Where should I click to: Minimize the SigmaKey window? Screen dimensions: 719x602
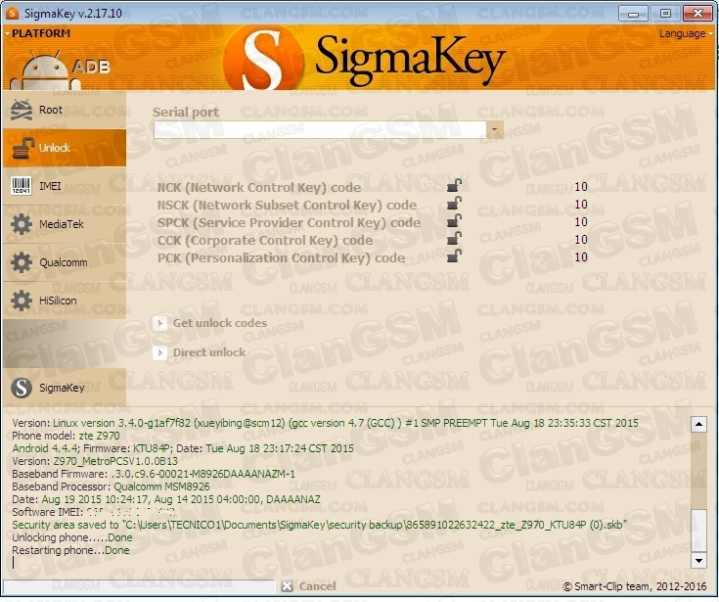pyautogui.click(x=633, y=14)
